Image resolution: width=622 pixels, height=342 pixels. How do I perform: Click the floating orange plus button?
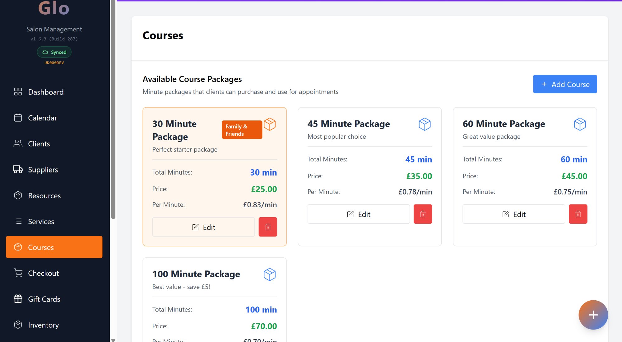pyautogui.click(x=593, y=315)
